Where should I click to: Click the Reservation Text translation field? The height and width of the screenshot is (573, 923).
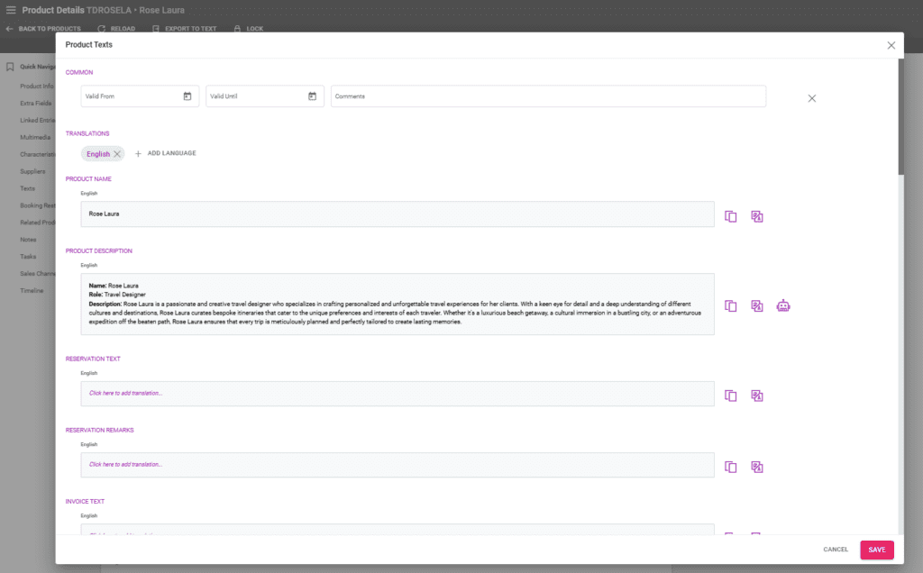(x=397, y=394)
